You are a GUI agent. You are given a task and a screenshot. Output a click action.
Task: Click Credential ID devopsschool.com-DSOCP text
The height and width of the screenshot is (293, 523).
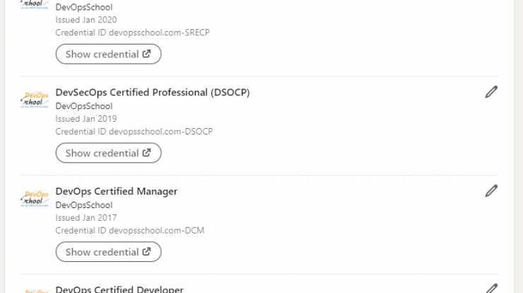pyautogui.click(x=134, y=132)
